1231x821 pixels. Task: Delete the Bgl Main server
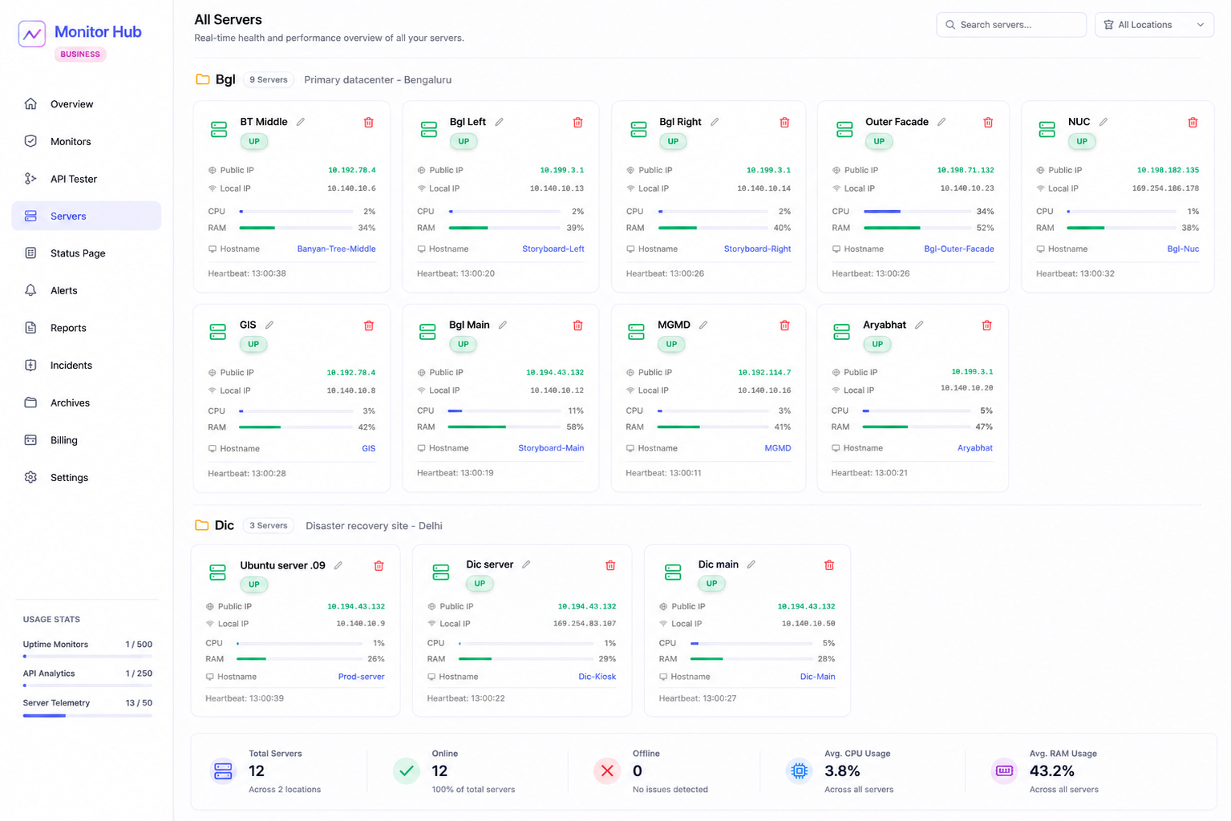[577, 326]
